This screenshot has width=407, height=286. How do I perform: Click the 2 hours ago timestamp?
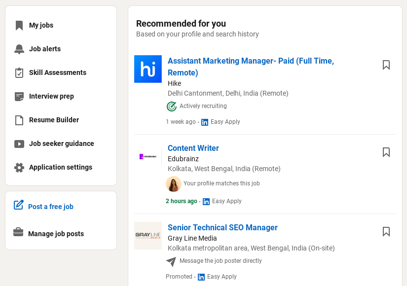coord(182,201)
